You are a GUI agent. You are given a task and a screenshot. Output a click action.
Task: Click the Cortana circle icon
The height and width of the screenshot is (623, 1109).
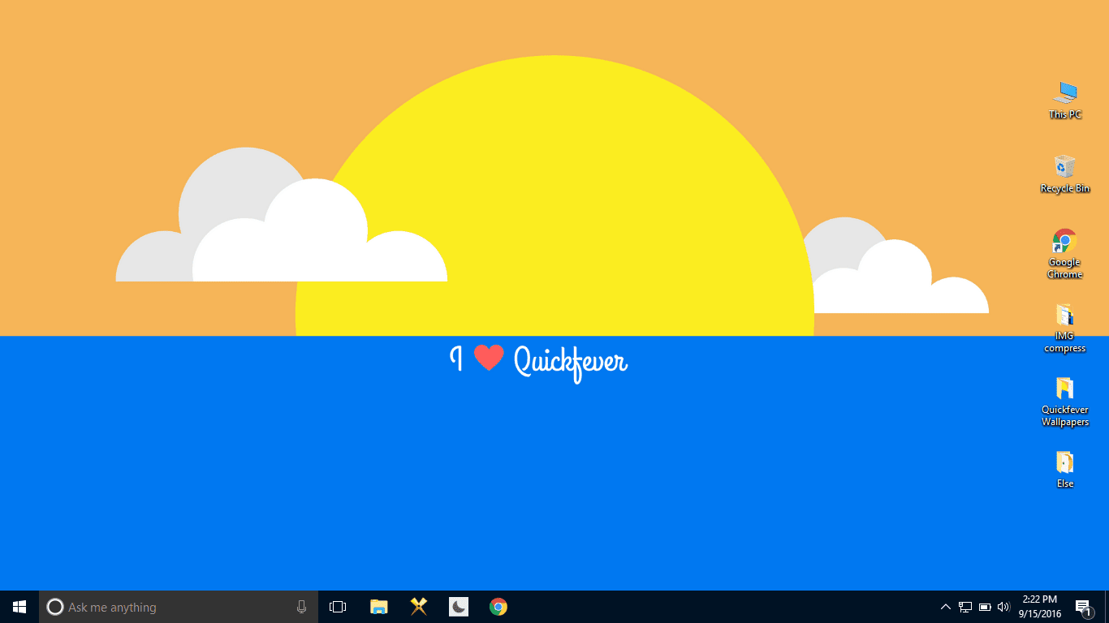point(55,607)
